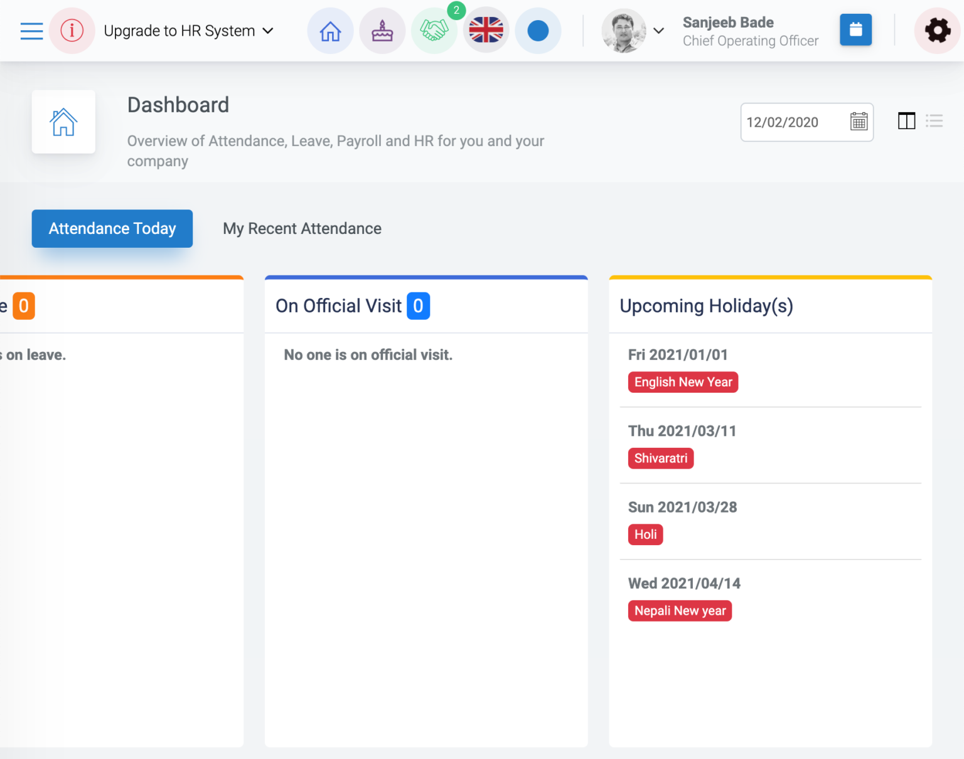Click the settings gear icon
Screen dimensions: 964x759
tap(937, 30)
